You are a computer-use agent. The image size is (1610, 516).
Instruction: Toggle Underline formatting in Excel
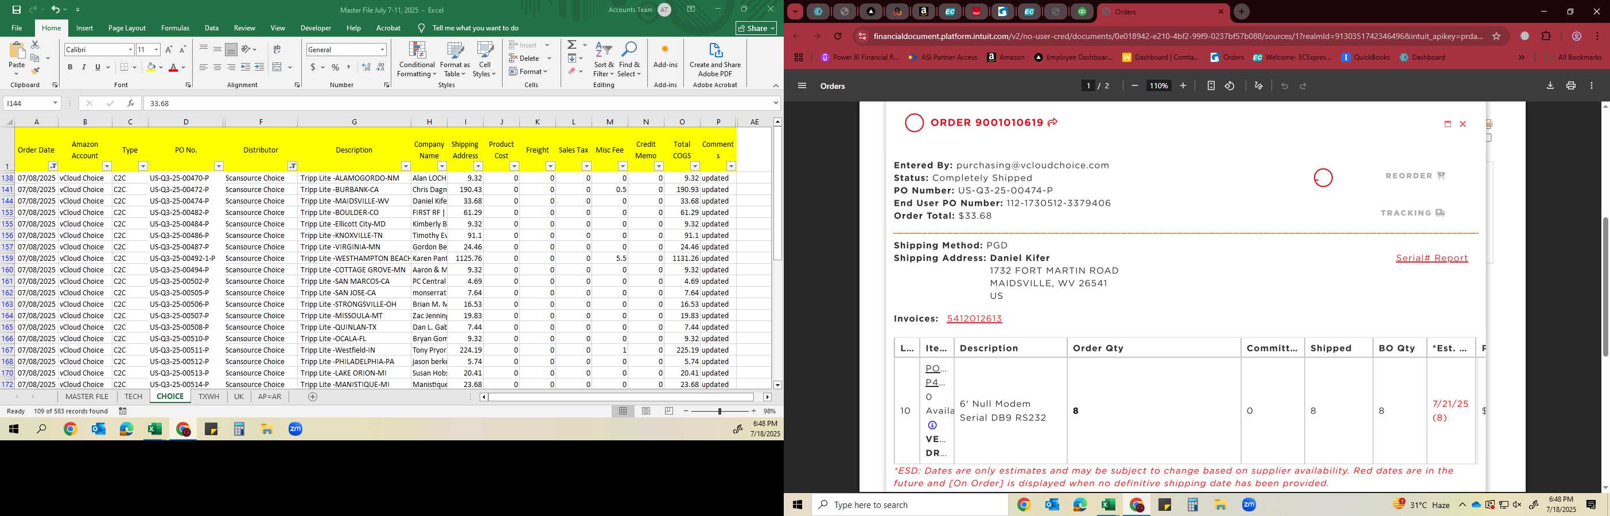pyautogui.click(x=98, y=67)
